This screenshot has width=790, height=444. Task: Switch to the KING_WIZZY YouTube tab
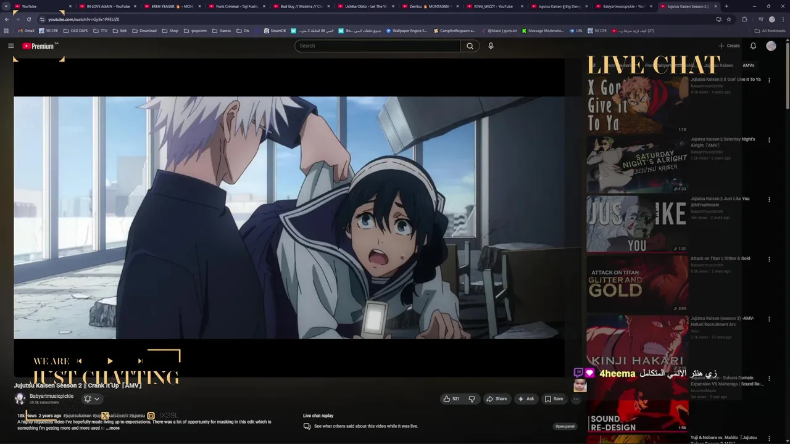click(x=494, y=6)
